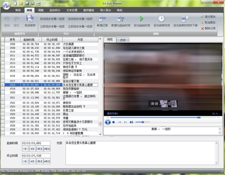Pause the video playback
This screenshot has height=175, width=225.
pyautogui.click(x=108, y=122)
